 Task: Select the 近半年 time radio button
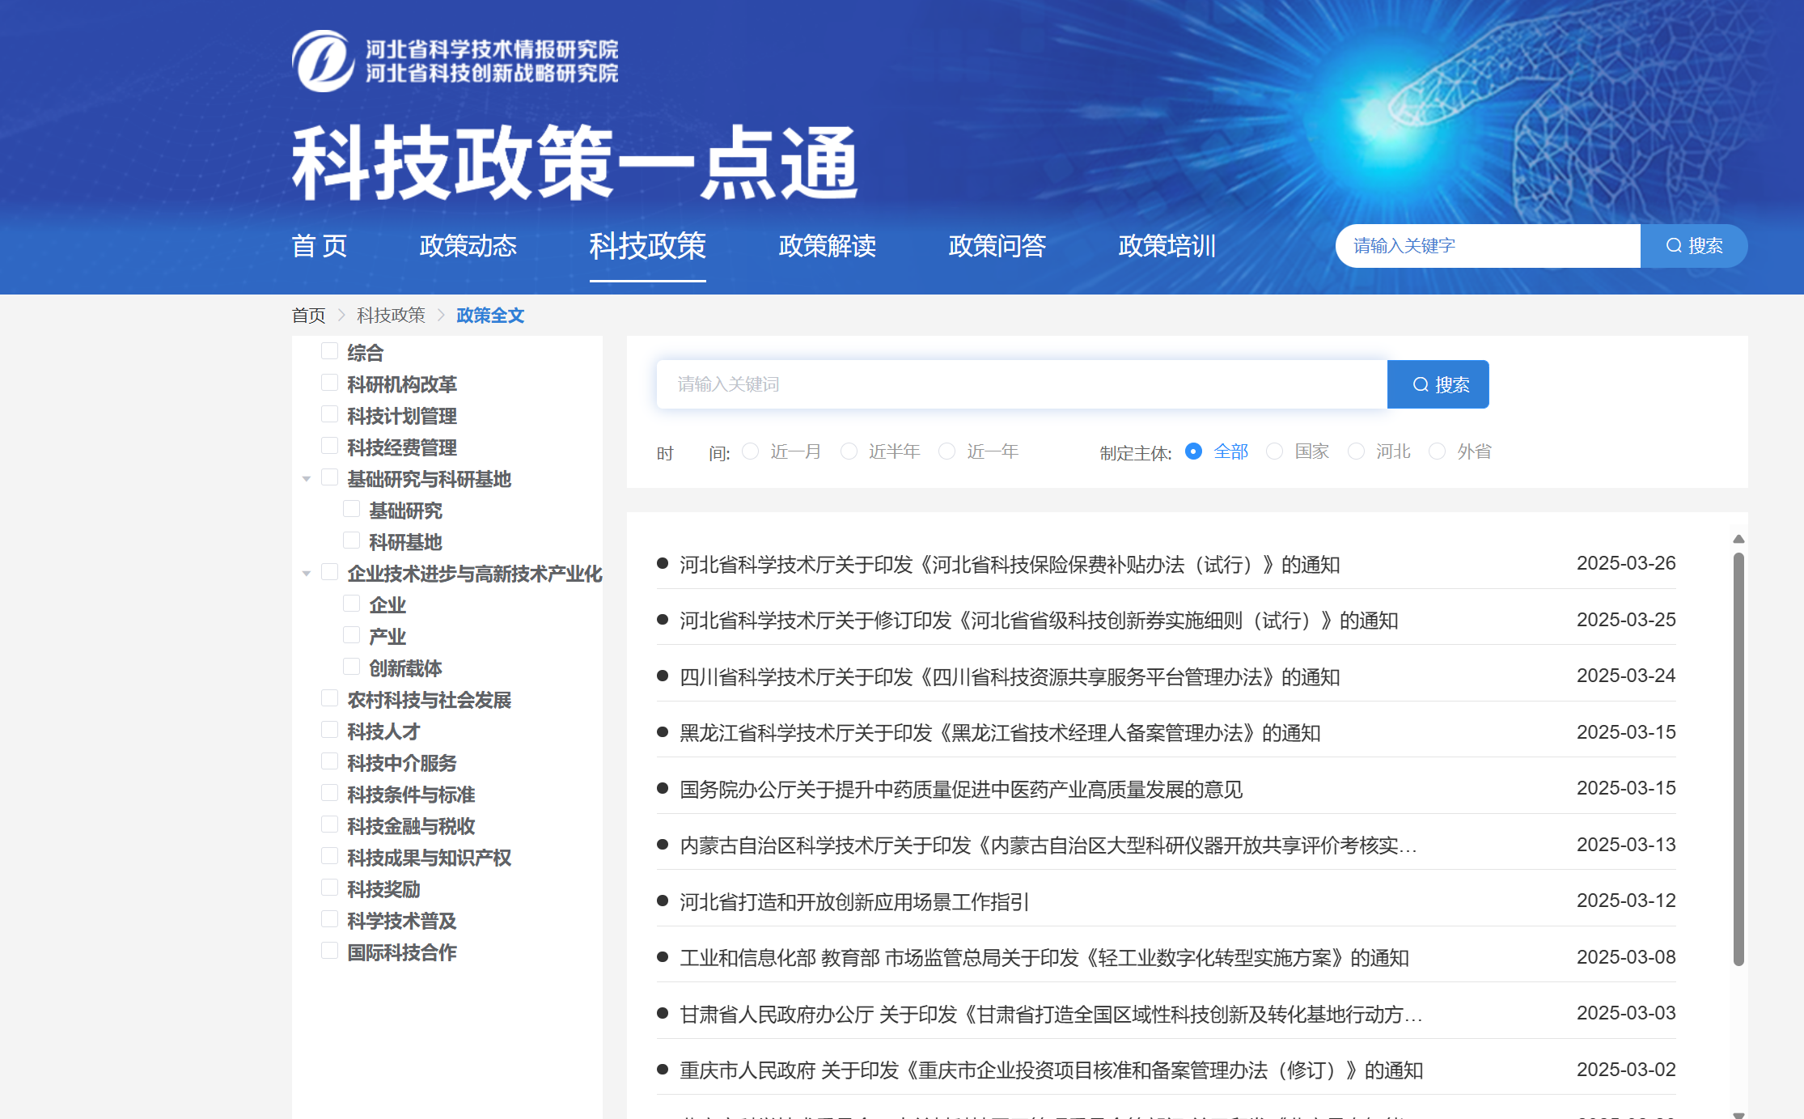tap(849, 451)
